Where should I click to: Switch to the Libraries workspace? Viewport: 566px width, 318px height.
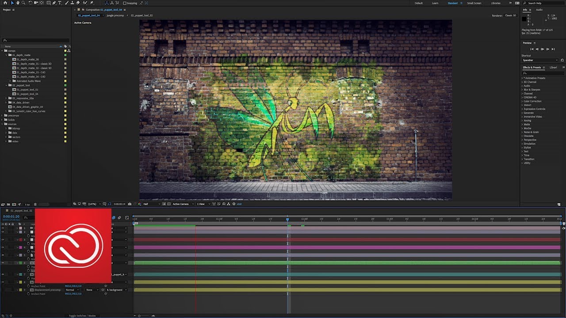click(496, 3)
